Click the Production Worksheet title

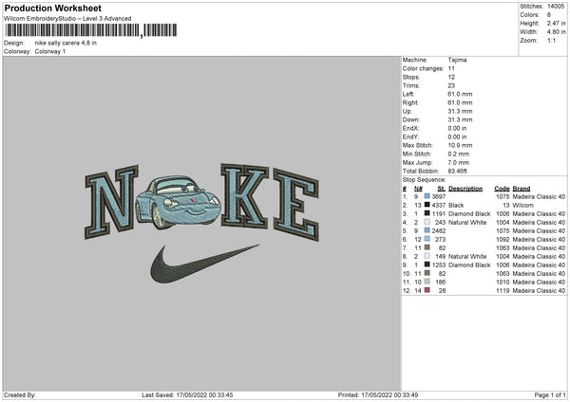pos(52,8)
